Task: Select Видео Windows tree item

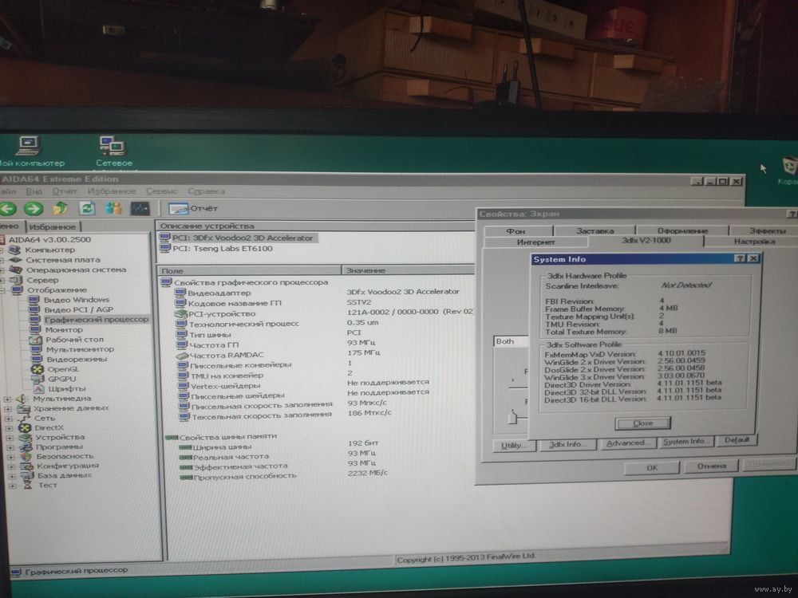Action: point(77,300)
